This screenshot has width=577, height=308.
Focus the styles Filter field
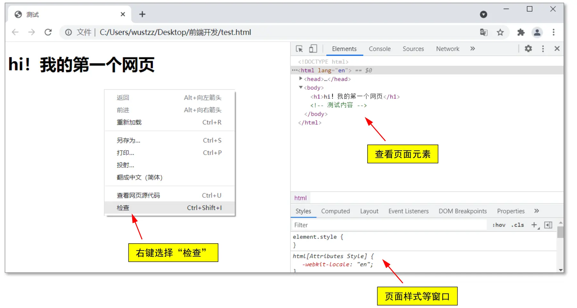(x=389, y=225)
